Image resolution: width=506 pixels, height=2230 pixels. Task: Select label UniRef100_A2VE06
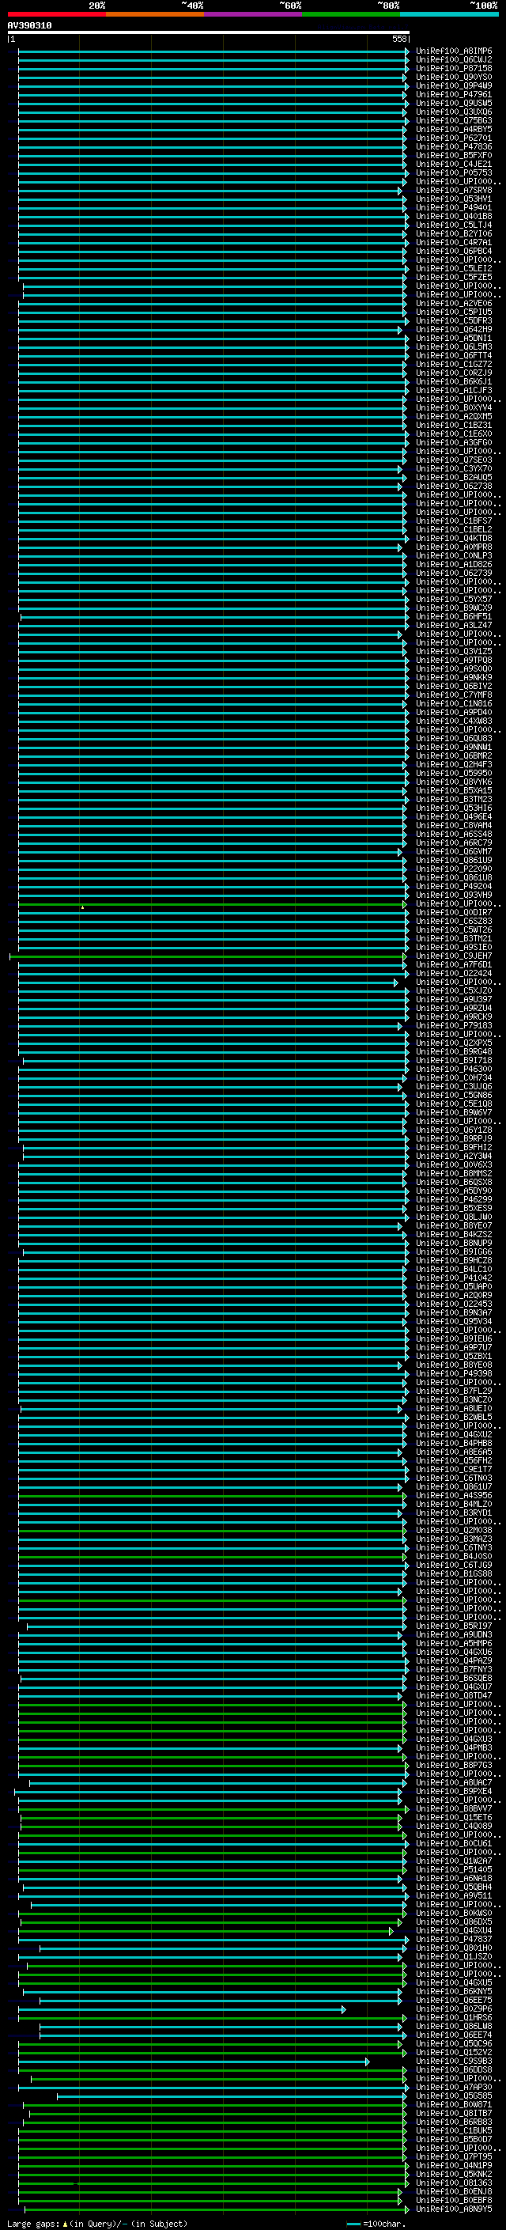click(x=454, y=303)
